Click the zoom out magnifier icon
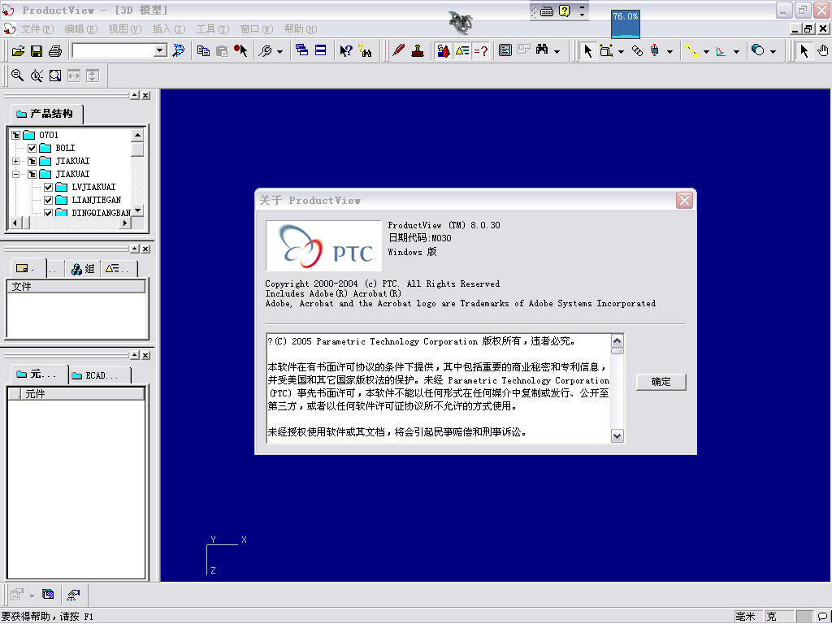This screenshot has height=624, width=832. click(x=18, y=76)
